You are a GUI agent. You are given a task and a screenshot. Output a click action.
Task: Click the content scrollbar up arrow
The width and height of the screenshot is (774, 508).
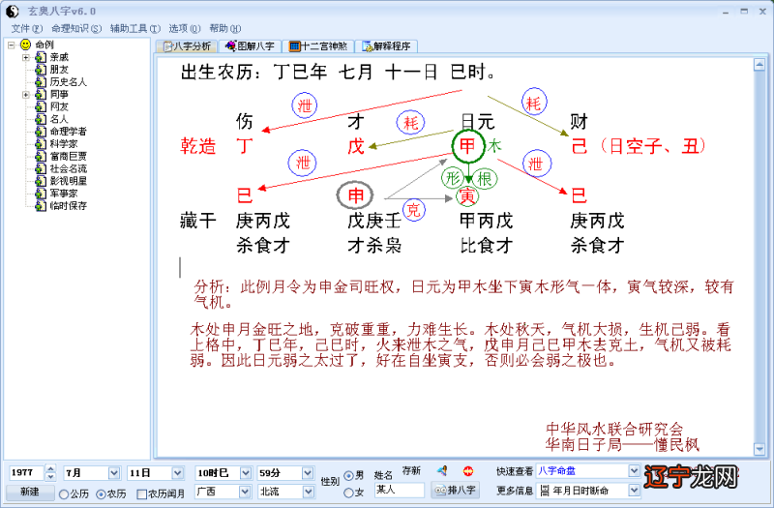(x=759, y=64)
